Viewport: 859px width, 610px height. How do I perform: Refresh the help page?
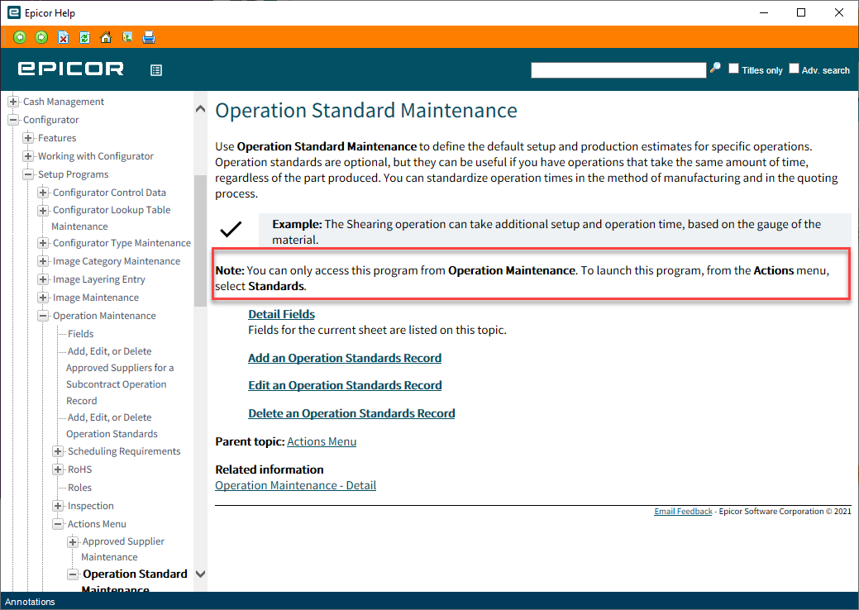pyautogui.click(x=84, y=37)
